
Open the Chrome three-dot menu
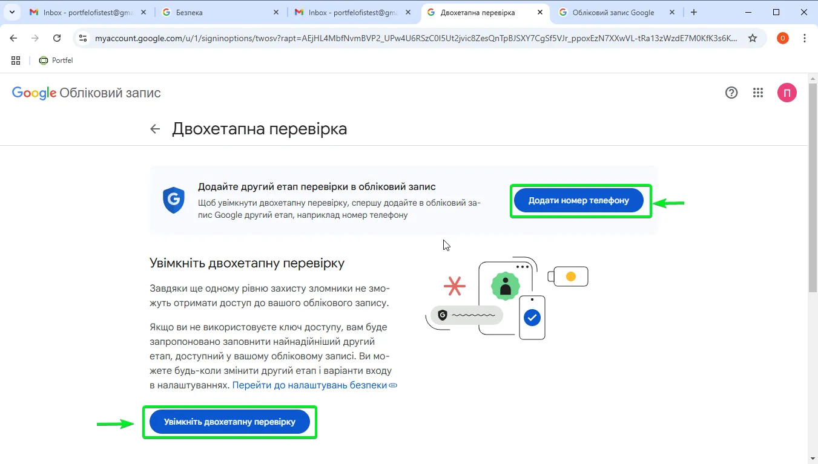(805, 38)
